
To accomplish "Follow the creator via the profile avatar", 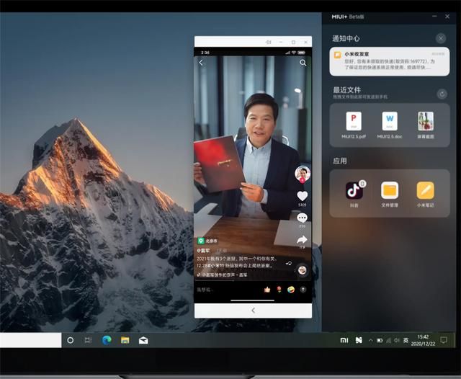I will tap(303, 174).
